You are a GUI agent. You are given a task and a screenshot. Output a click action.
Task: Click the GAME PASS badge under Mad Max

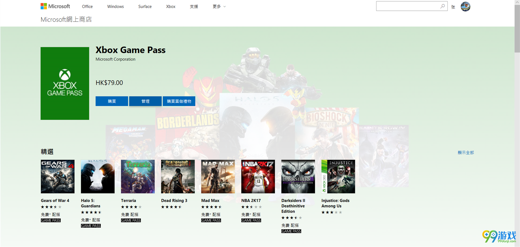[x=211, y=220]
